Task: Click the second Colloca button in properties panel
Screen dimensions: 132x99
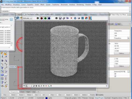Action: [122, 66]
